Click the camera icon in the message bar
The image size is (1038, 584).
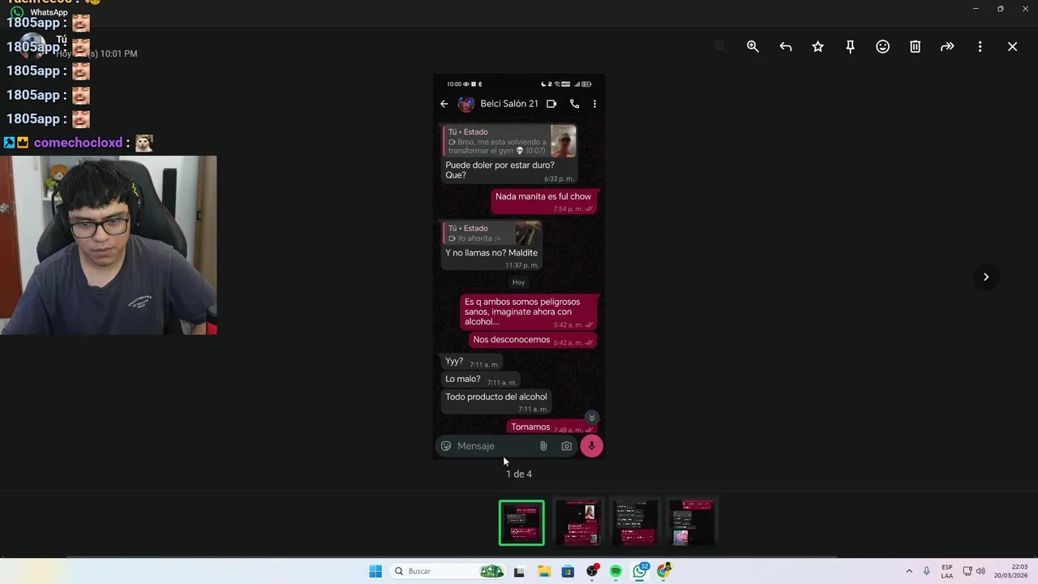[567, 446]
